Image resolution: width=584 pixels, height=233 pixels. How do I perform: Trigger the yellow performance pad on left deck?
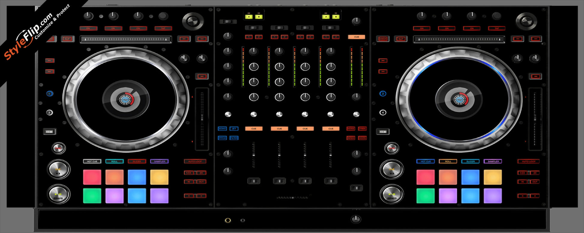coord(159,177)
